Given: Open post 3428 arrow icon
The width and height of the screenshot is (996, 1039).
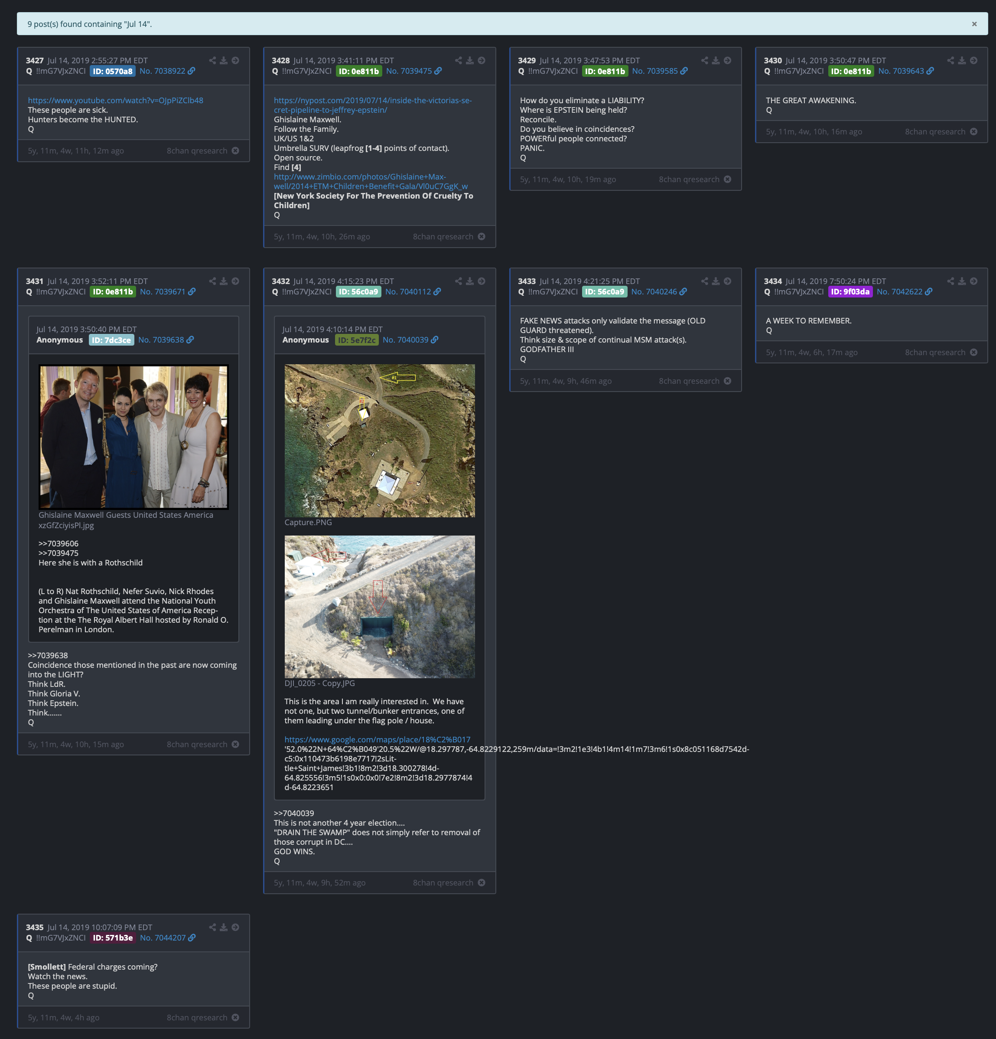Looking at the screenshot, I should coord(481,60).
